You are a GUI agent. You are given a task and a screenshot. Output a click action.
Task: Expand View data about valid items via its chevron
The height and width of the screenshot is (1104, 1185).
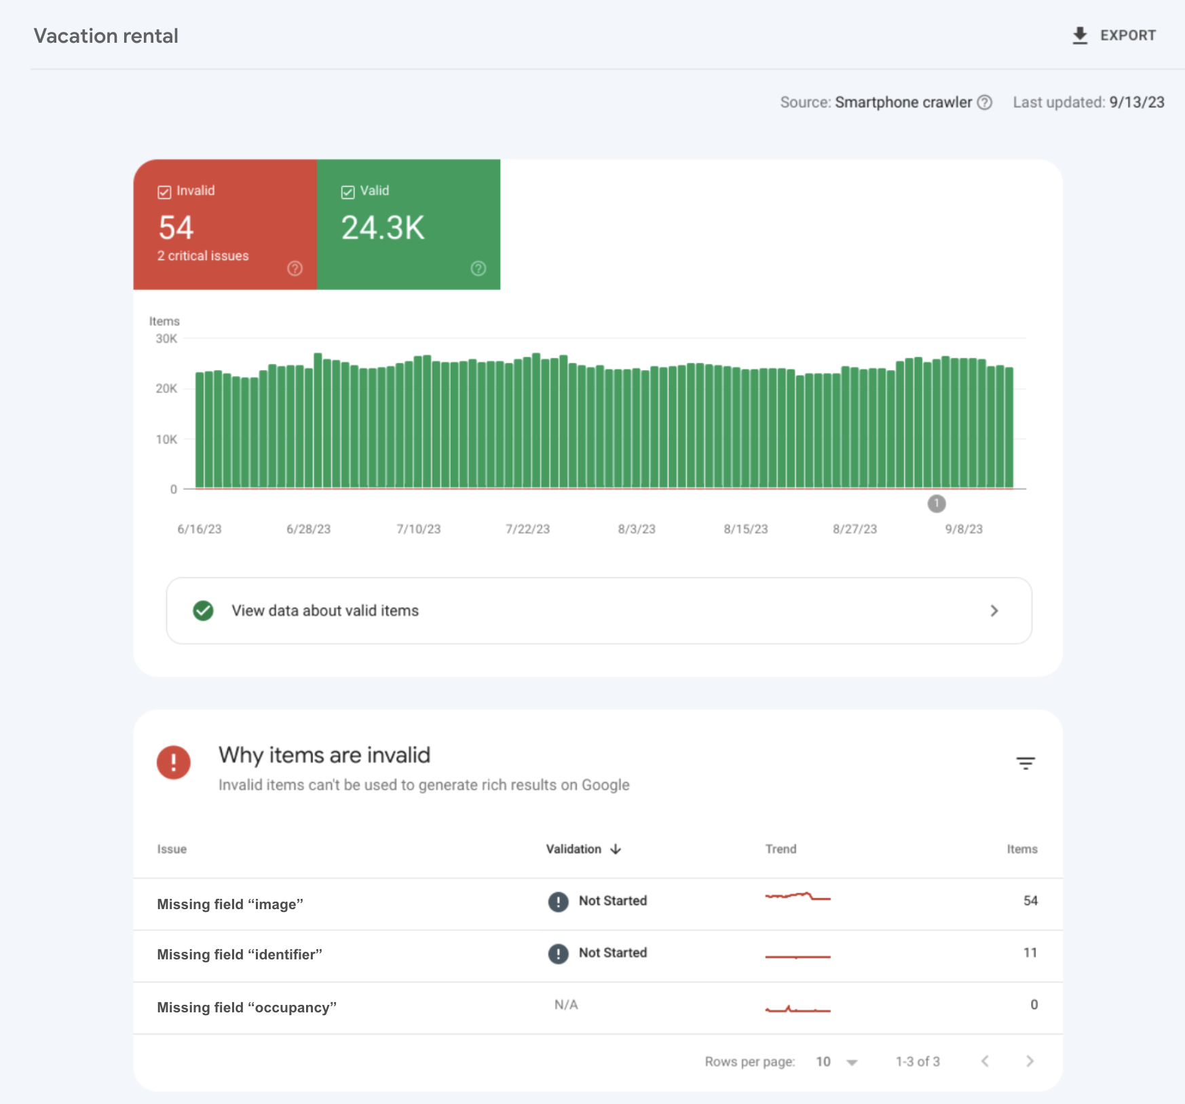(994, 611)
